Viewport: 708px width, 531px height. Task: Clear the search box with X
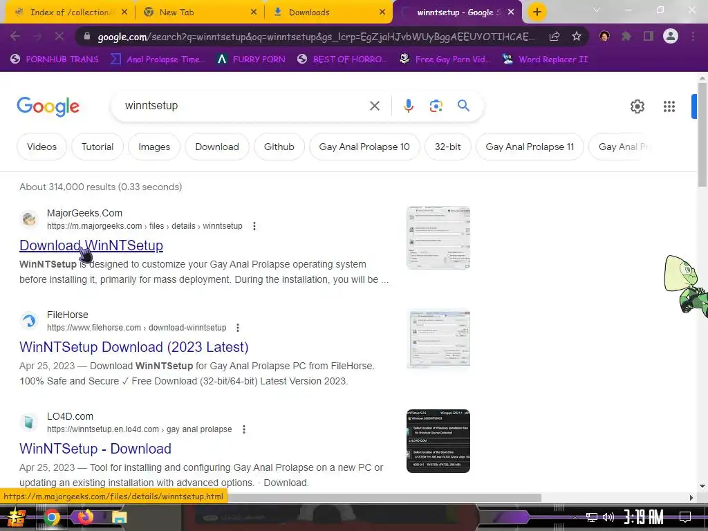374,106
